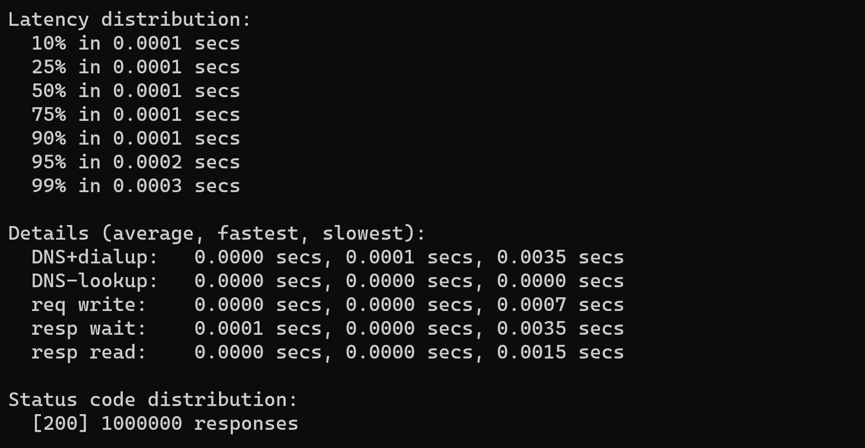The height and width of the screenshot is (448, 865).
Task: Click the 'Details (average, fastest, slowest):' heading
Action: coord(217,234)
